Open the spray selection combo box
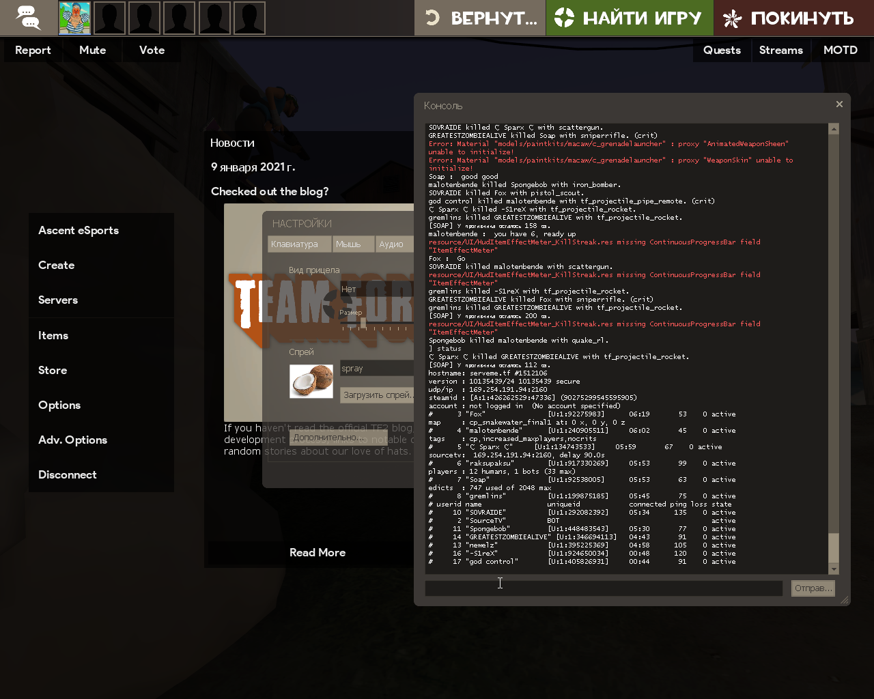874x699 pixels. click(377, 369)
